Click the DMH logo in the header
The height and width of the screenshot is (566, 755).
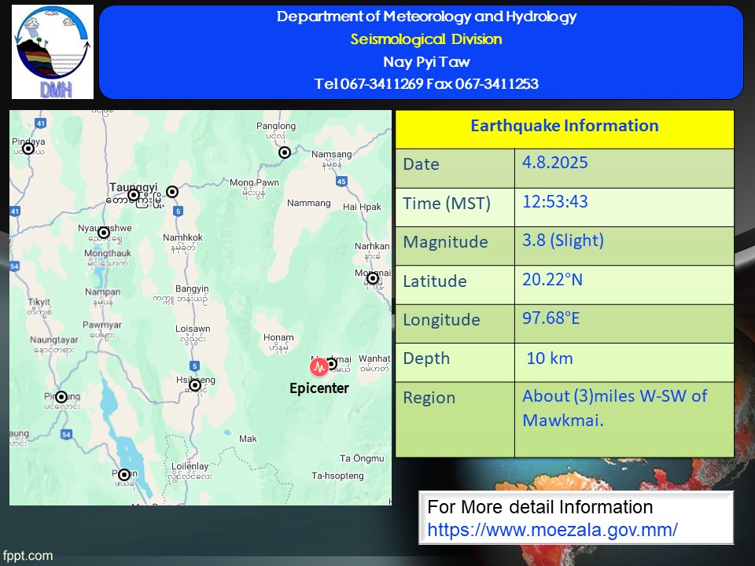point(53,52)
